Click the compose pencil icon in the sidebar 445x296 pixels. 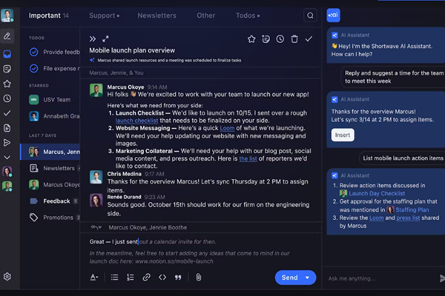tap(7, 36)
